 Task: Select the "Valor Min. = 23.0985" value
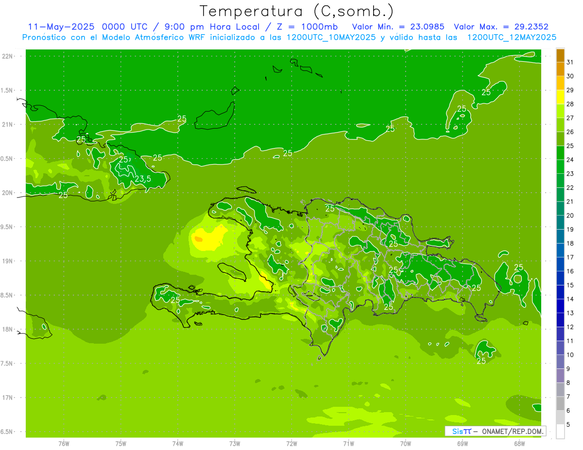point(399,27)
